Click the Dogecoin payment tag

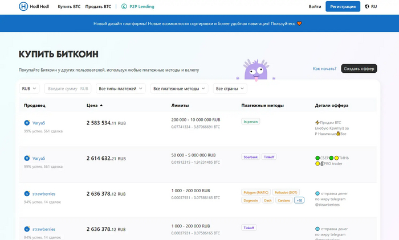[x=251, y=200]
